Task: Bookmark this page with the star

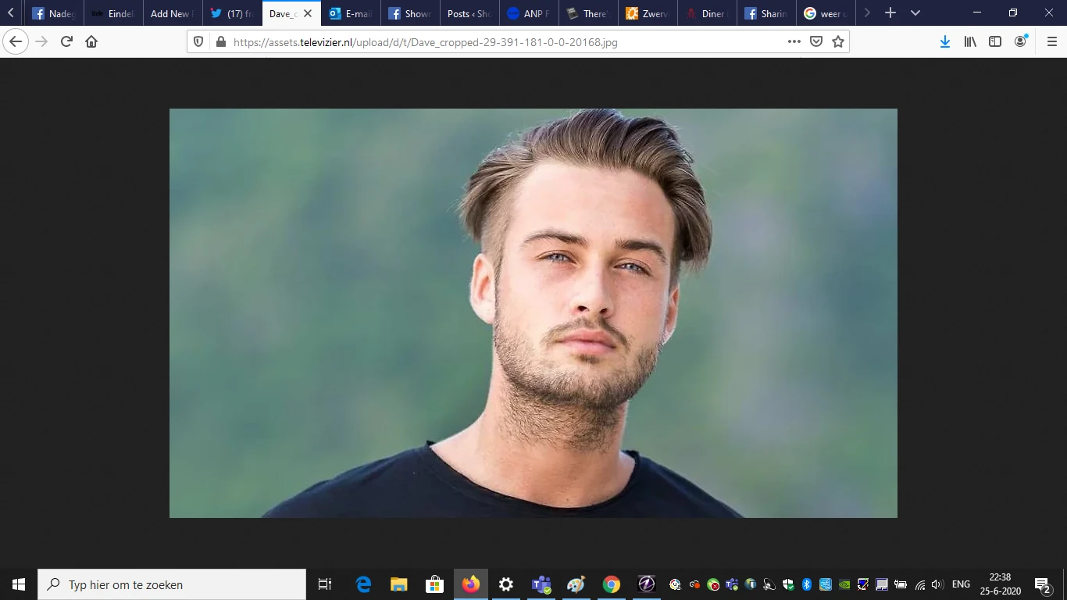Action: pos(838,42)
